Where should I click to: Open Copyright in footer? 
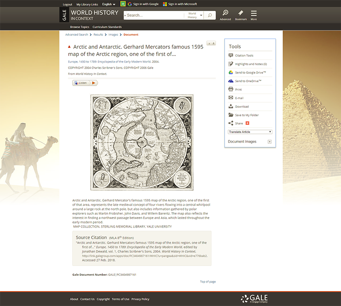click(103, 299)
